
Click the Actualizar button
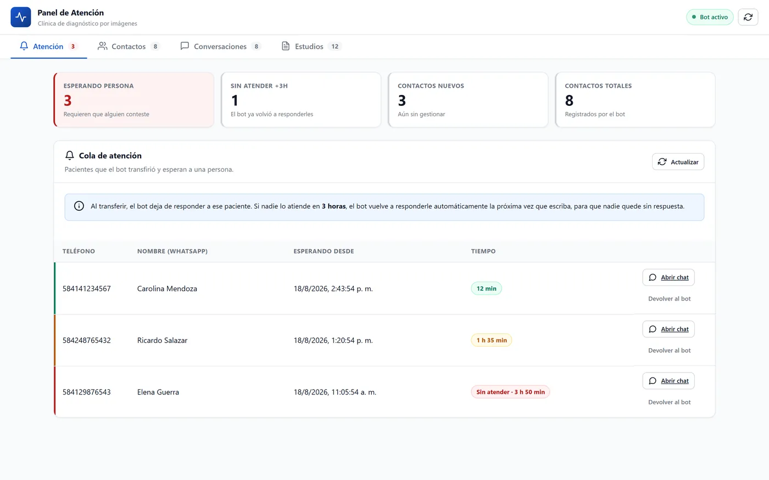point(678,162)
